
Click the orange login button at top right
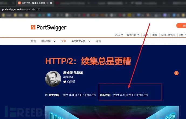(181, 26)
